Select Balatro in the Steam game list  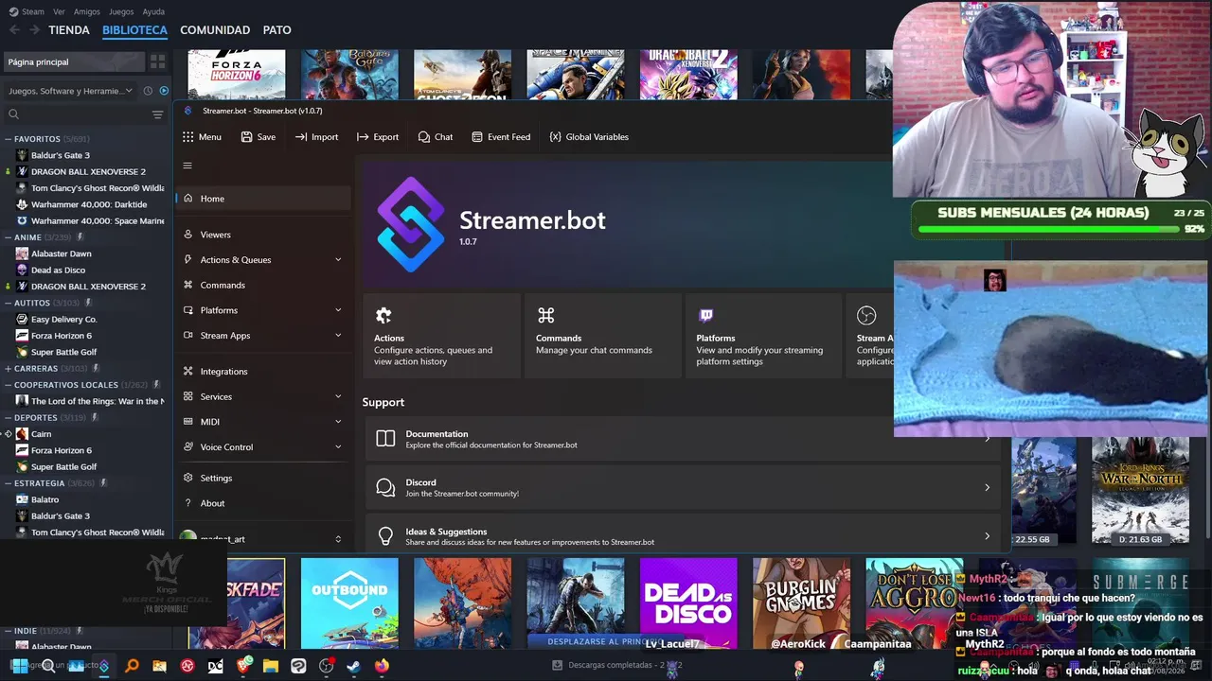click(45, 499)
